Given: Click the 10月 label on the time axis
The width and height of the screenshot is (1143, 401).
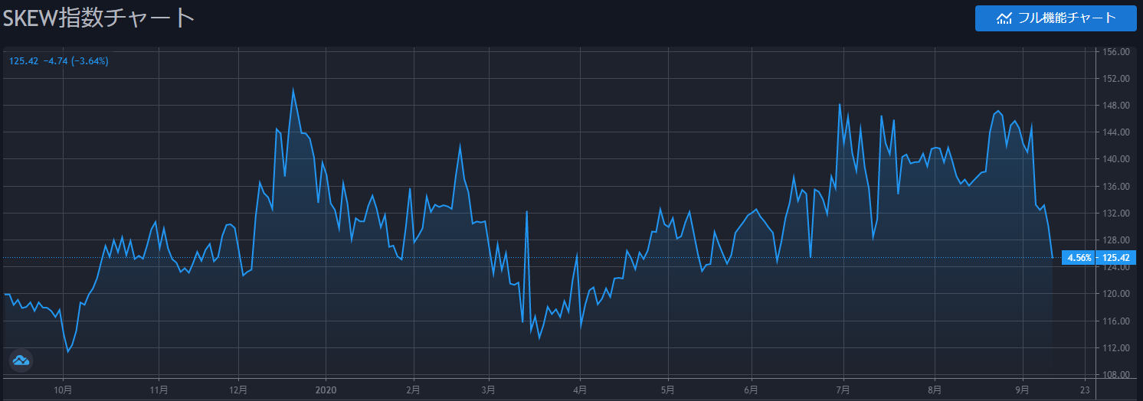Looking at the screenshot, I should (x=63, y=389).
